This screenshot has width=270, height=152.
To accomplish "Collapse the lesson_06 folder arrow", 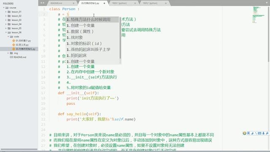I will pos(6,33).
